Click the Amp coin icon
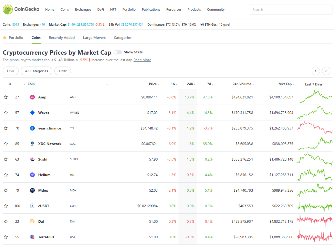Image resolution: width=334 pixels, height=245 pixels. (x=32, y=97)
